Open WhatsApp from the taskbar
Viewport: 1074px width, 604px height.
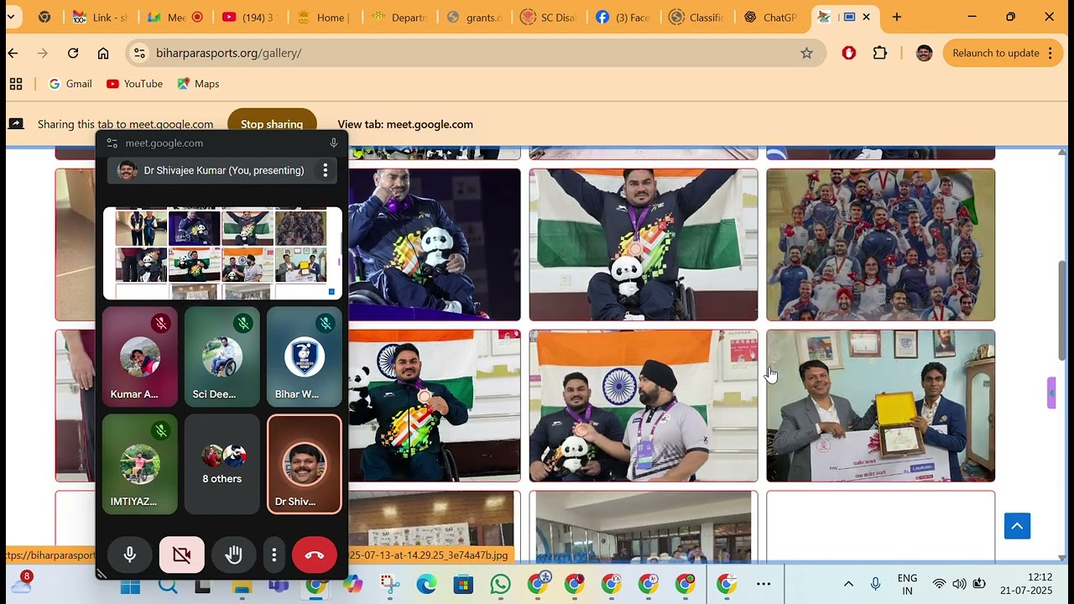[500, 584]
